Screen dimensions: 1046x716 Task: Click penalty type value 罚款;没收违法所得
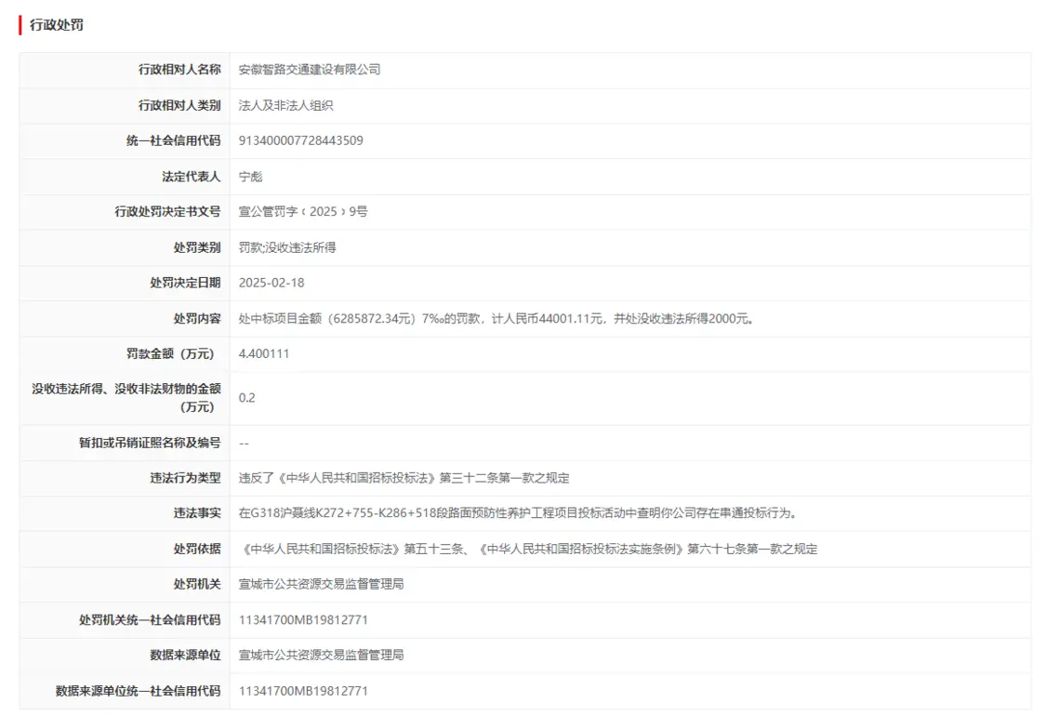pos(287,247)
